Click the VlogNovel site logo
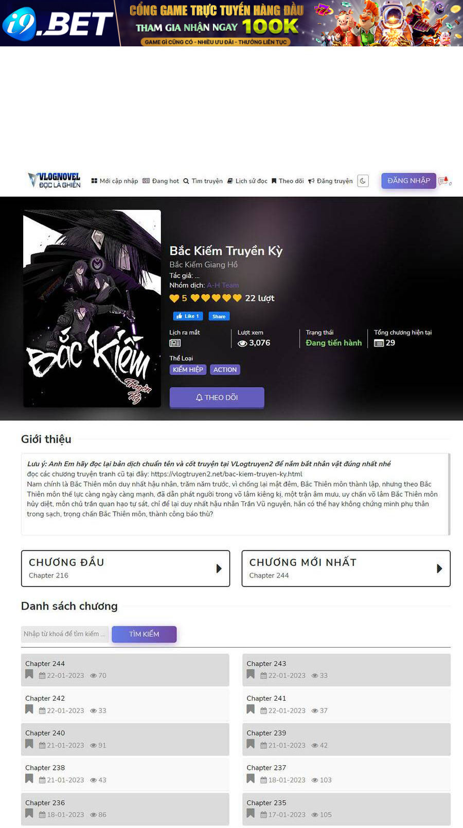 tap(55, 180)
